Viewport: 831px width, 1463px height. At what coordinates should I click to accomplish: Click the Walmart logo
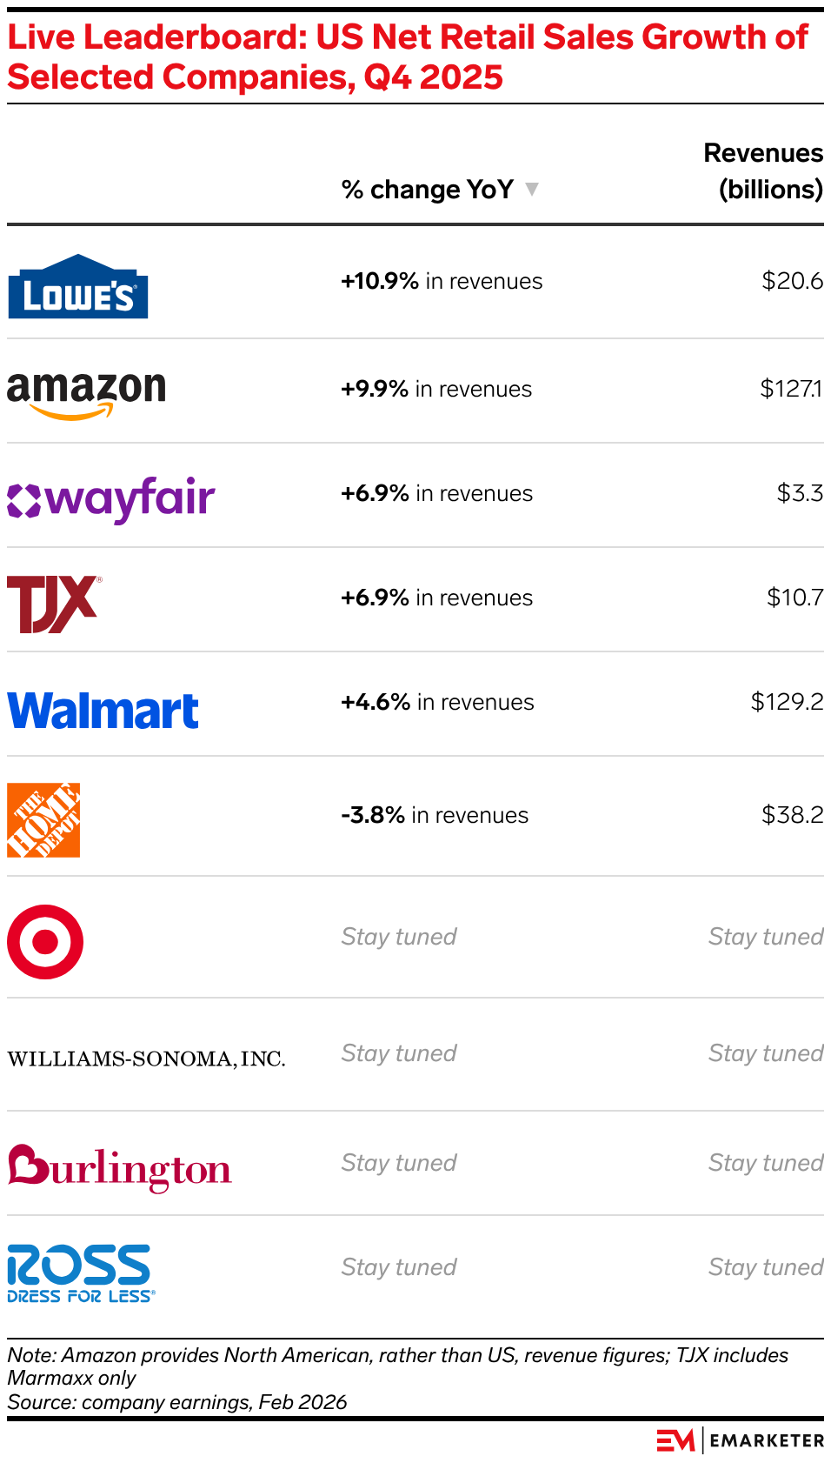pos(103,710)
